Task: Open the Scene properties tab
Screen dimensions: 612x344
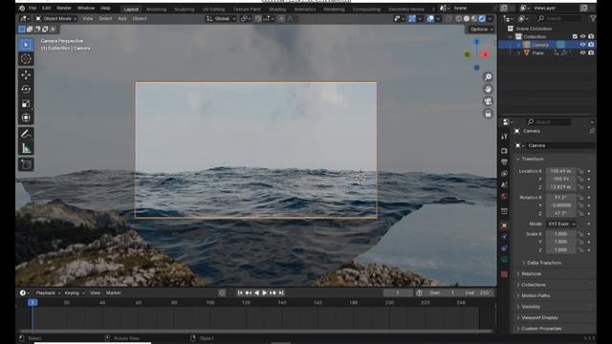Action: coord(504,184)
